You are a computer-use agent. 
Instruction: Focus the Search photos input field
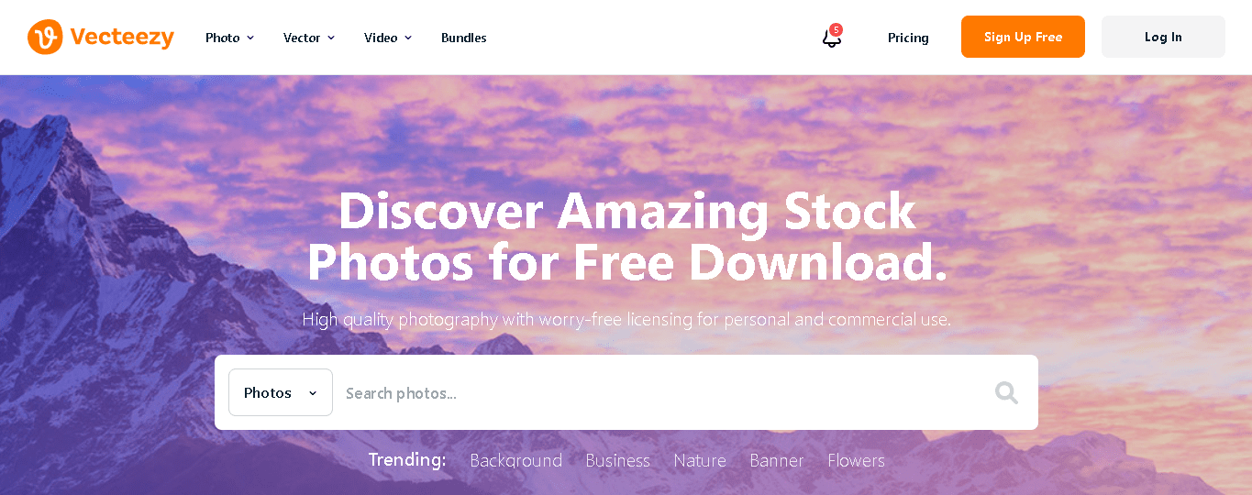click(660, 393)
